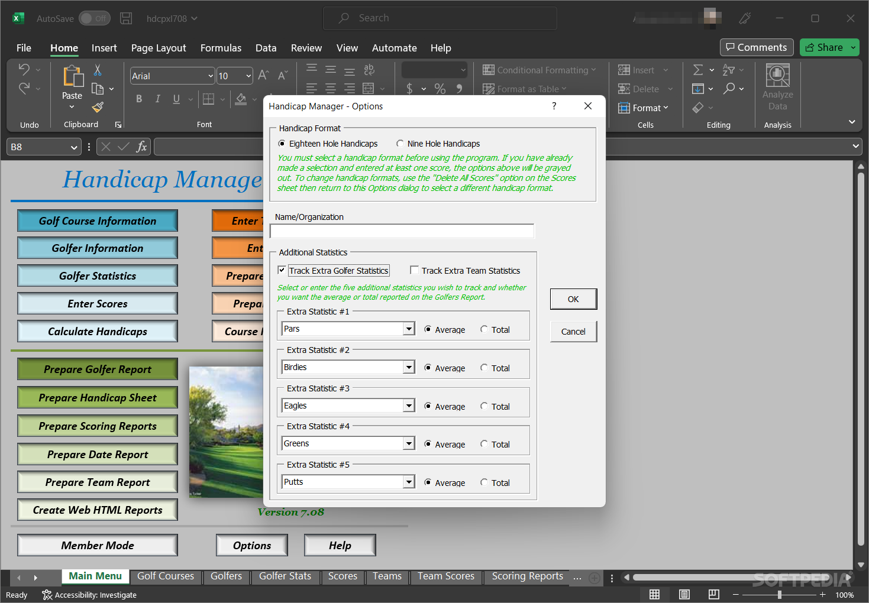
Task: Click the Name/Organization input field
Action: click(402, 231)
